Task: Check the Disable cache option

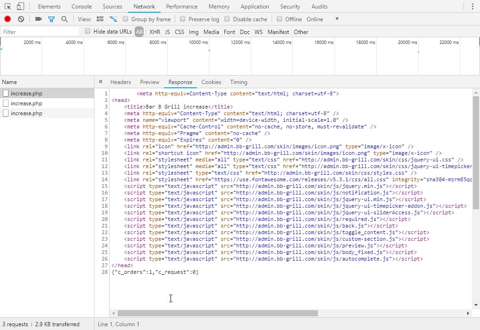Action: [227, 19]
